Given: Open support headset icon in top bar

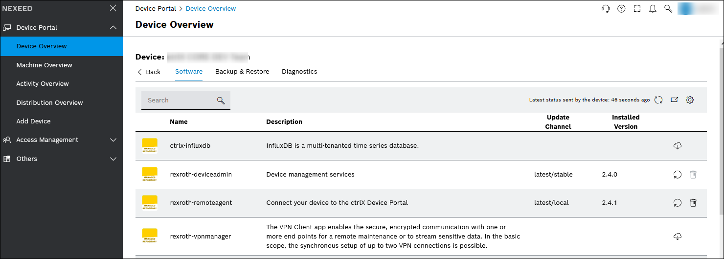Looking at the screenshot, I should 606,9.
